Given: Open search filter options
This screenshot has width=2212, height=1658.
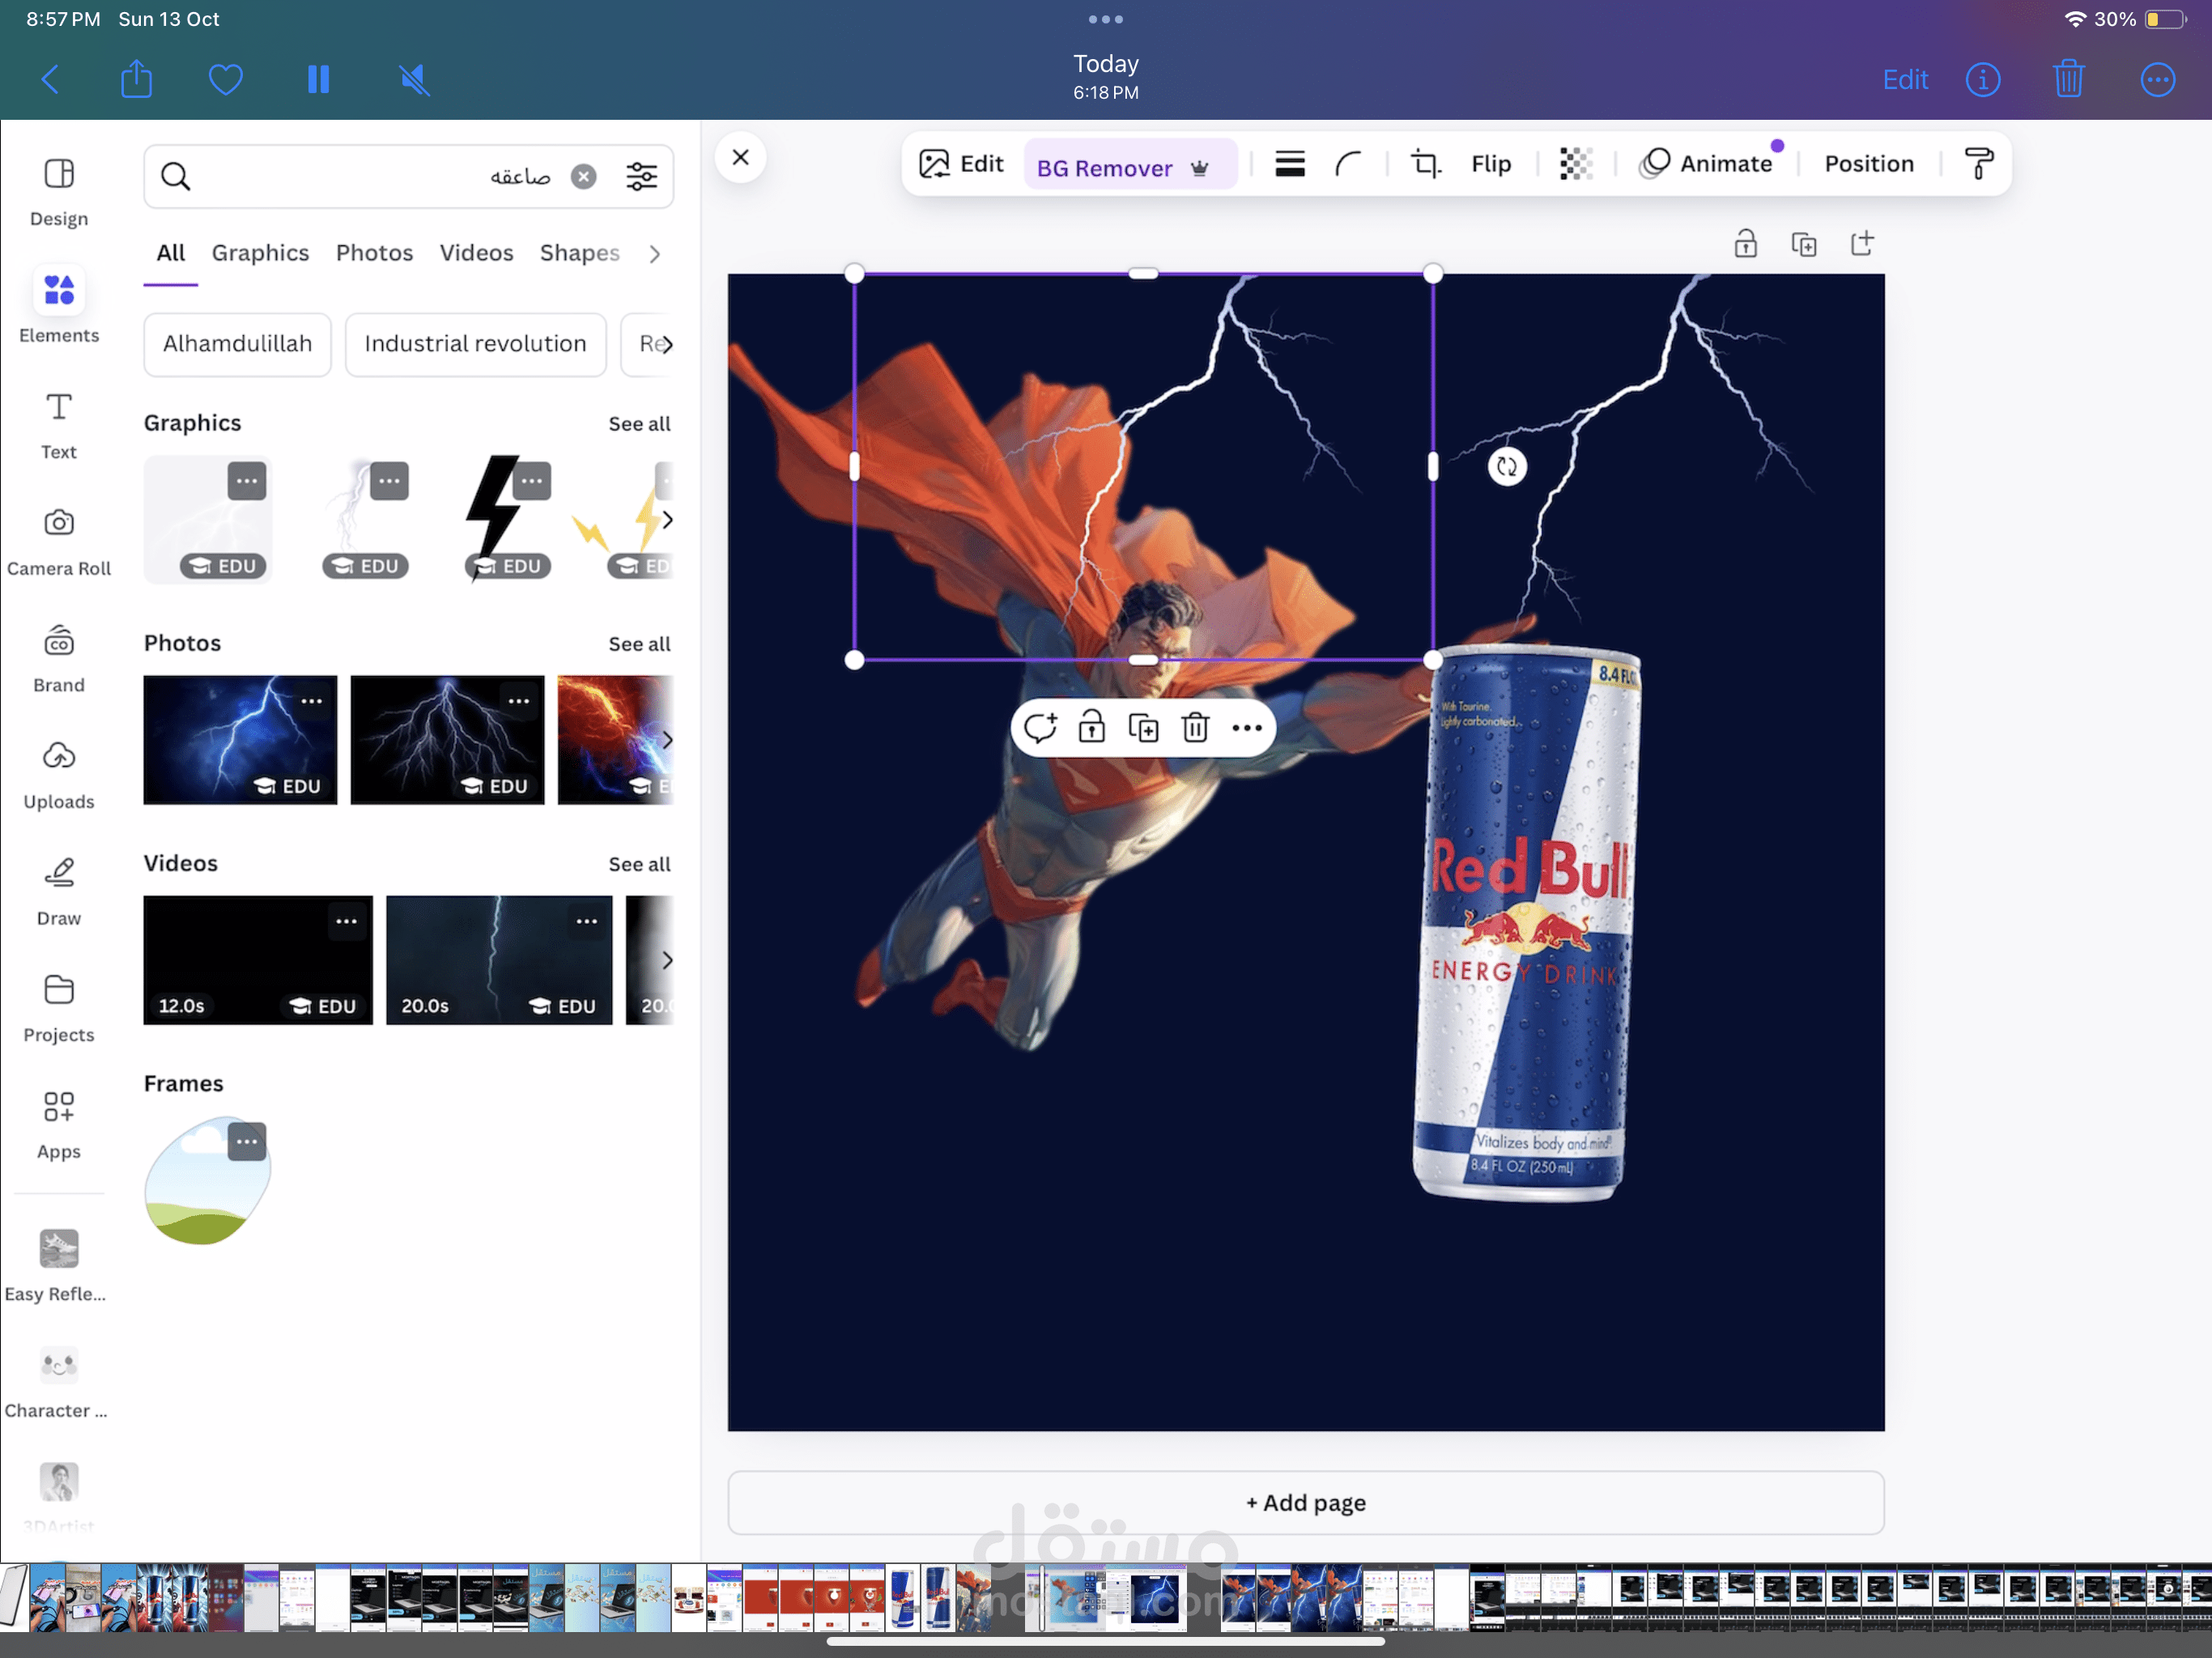Looking at the screenshot, I should point(641,177).
